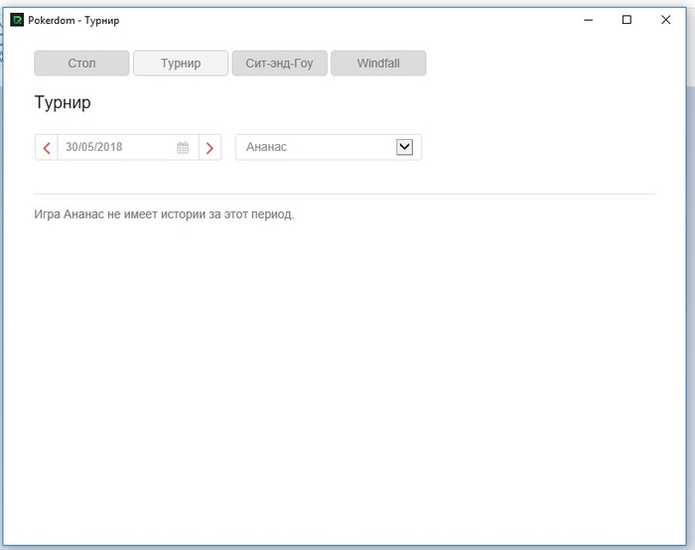Click the Турнир page heading
Viewport: 695px width, 550px height.
[x=63, y=103]
